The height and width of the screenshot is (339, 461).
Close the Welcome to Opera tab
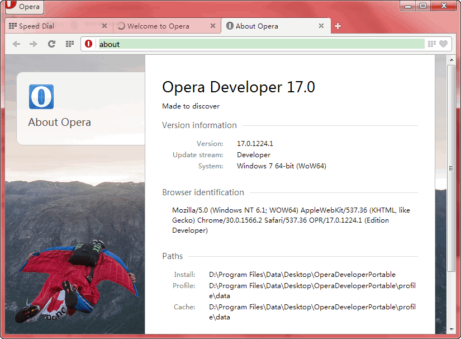212,26
